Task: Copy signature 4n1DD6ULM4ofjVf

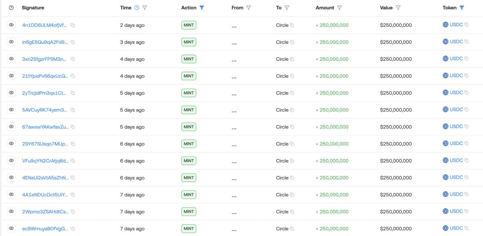Action: (x=73, y=25)
